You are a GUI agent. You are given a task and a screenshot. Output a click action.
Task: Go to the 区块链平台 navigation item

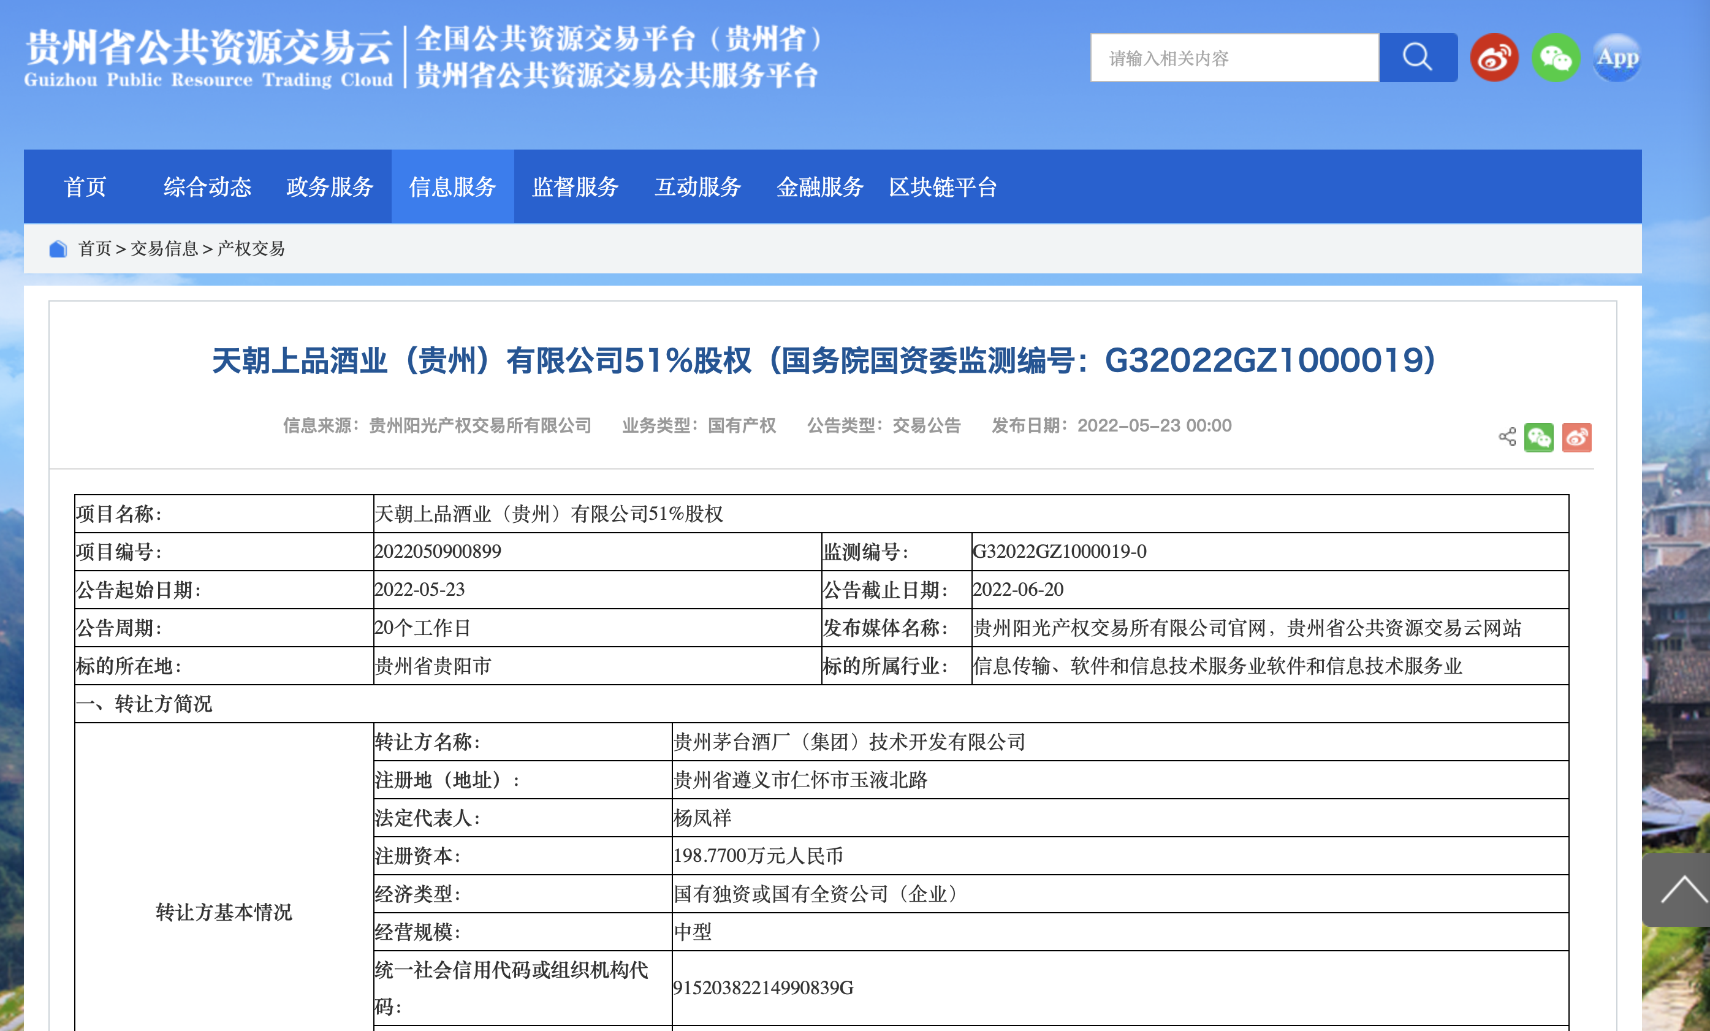click(x=943, y=187)
